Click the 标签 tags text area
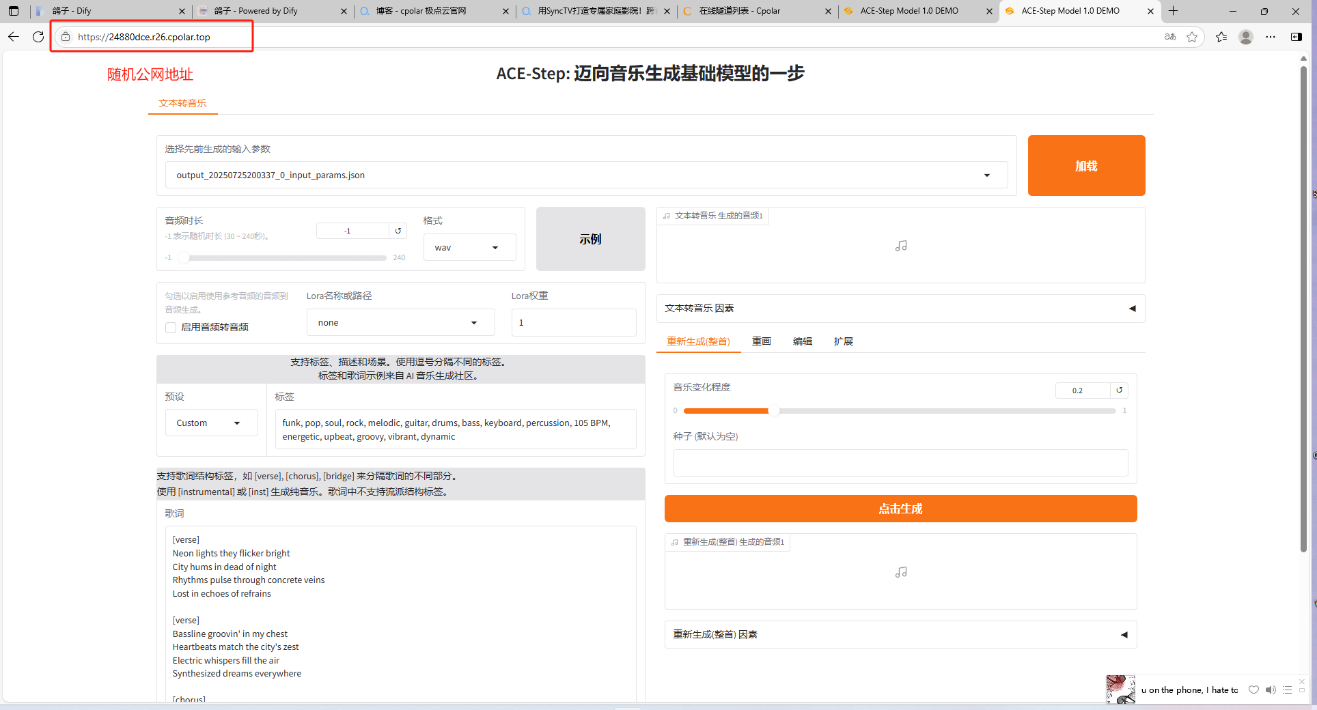Viewport: 1317px width, 710px height. (x=456, y=429)
